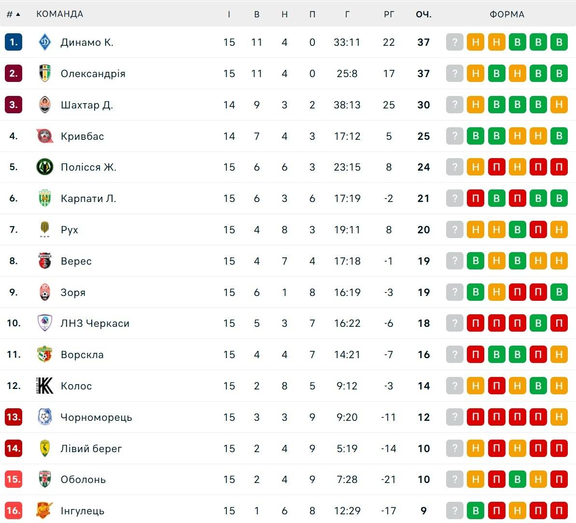
Task: Click the Динамо К. team logo
Action: [x=45, y=42]
